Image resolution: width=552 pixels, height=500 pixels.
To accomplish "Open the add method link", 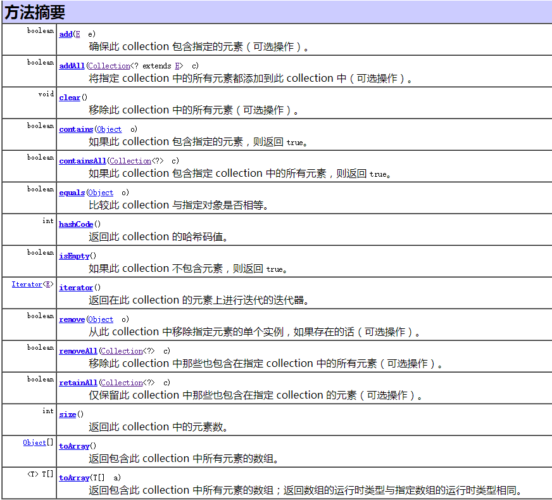I will [66, 34].
